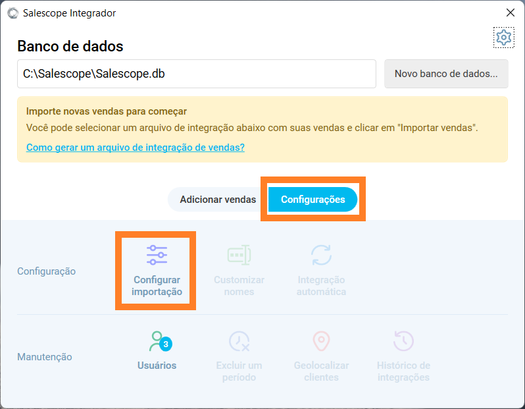Click the database path input field
This screenshot has width=525, height=409.
[197, 74]
